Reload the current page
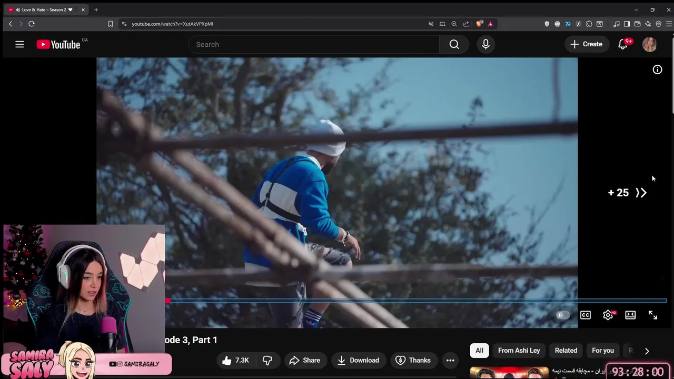Viewport: 674px width, 379px height. pos(32,24)
